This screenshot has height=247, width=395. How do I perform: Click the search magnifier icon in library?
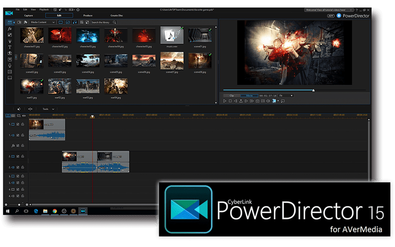pyautogui.click(x=115, y=22)
